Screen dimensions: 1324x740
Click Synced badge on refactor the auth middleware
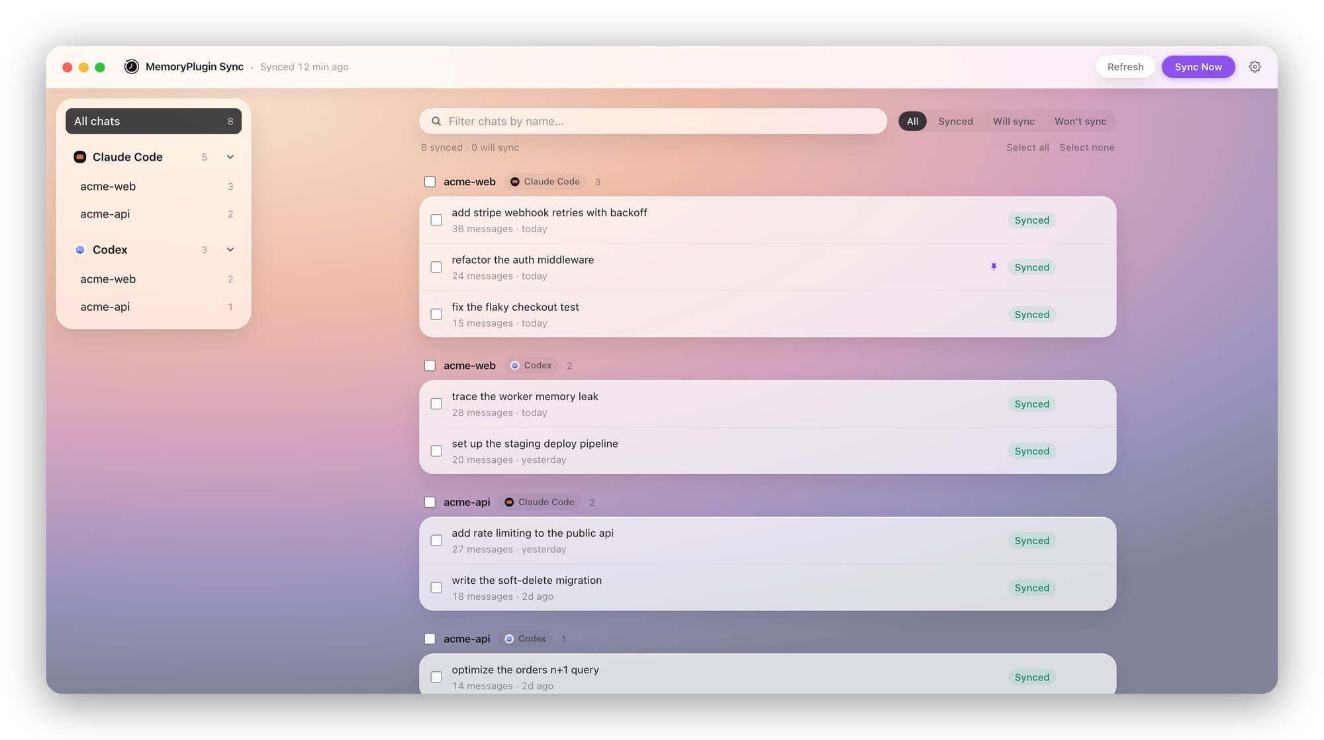[x=1031, y=267]
